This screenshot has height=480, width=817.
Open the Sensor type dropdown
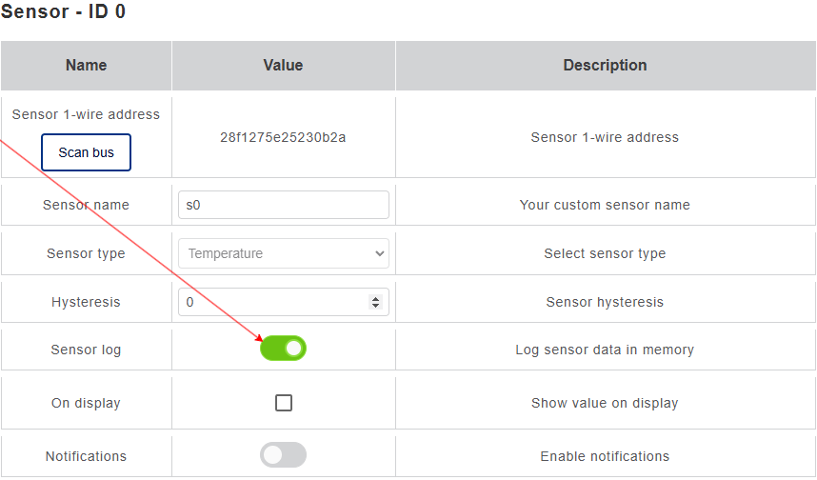pos(284,253)
